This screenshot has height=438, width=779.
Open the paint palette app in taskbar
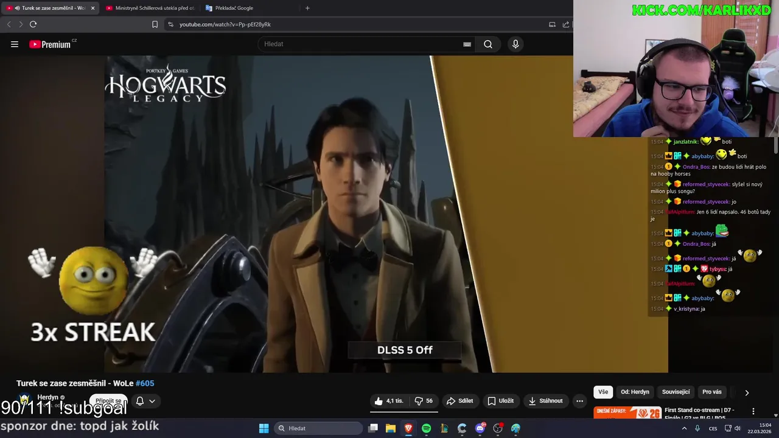click(x=516, y=428)
